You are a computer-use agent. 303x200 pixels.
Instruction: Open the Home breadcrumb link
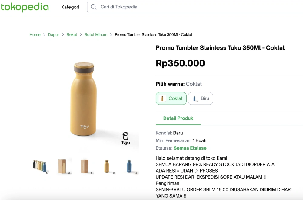tap(35, 34)
